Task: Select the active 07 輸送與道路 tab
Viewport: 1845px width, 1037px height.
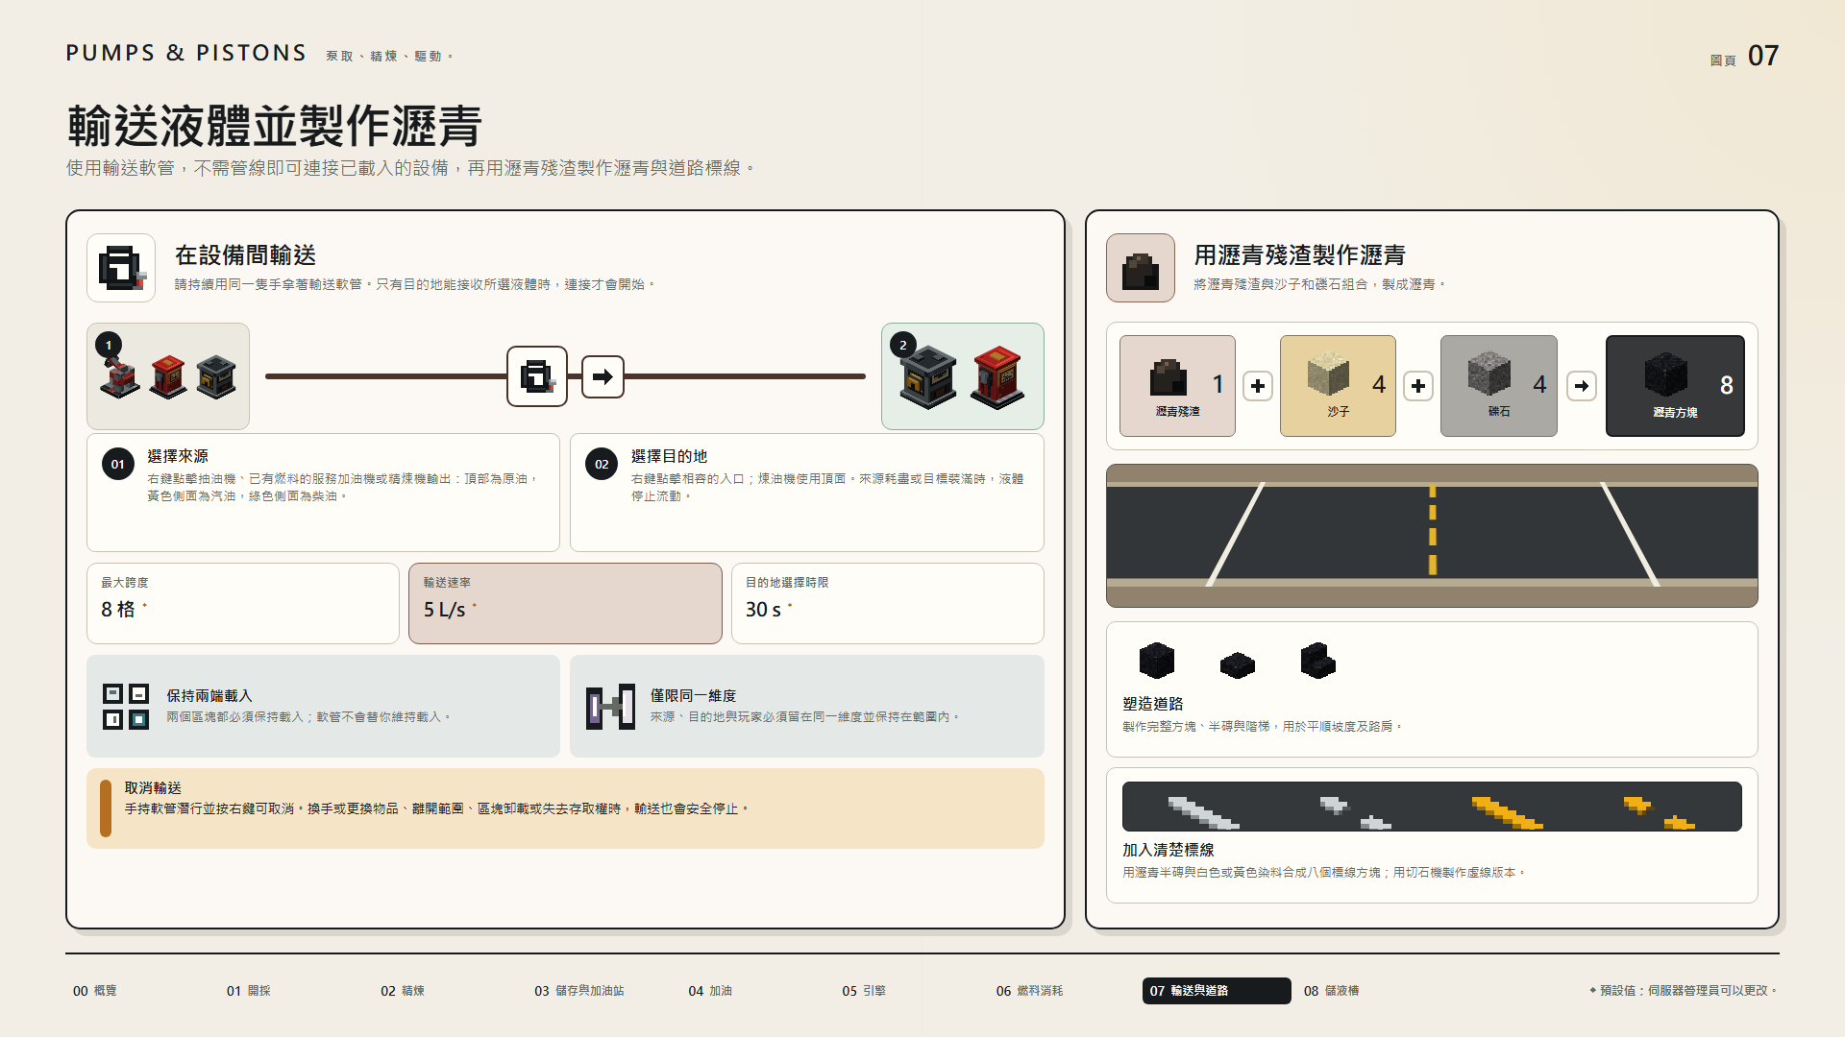Action: coord(1217,991)
